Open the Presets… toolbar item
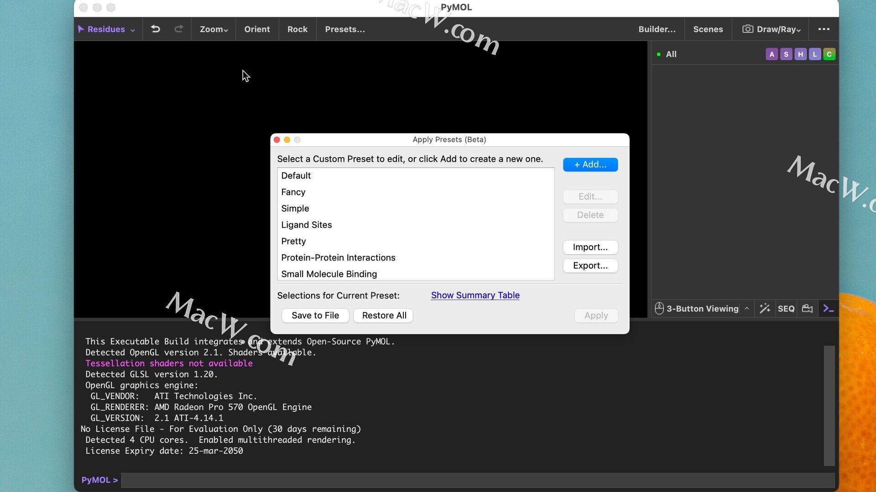The width and height of the screenshot is (876, 492). [345, 29]
